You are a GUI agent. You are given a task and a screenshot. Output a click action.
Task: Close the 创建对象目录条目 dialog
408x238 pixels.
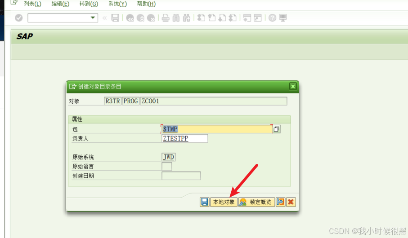(x=293, y=86)
